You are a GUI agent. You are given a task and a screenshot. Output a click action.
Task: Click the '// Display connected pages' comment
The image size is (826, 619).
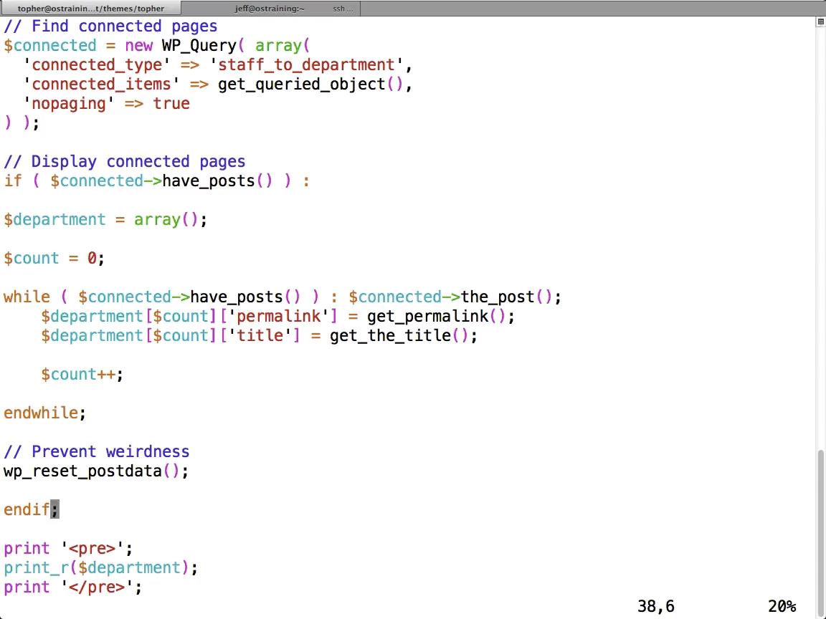[x=124, y=162]
